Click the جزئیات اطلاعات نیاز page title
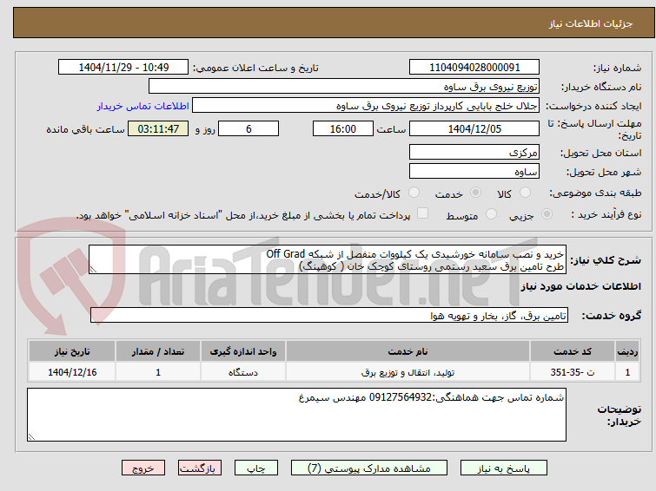 click(x=591, y=23)
